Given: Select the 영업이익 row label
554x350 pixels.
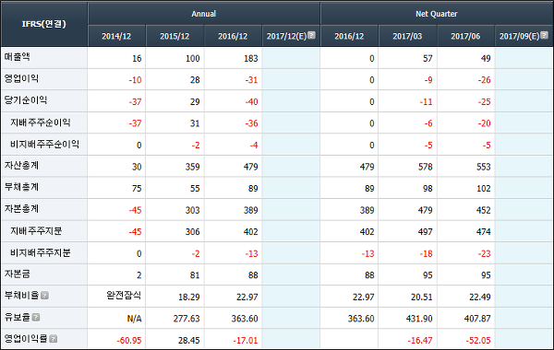Looking at the screenshot, I should point(21,78).
